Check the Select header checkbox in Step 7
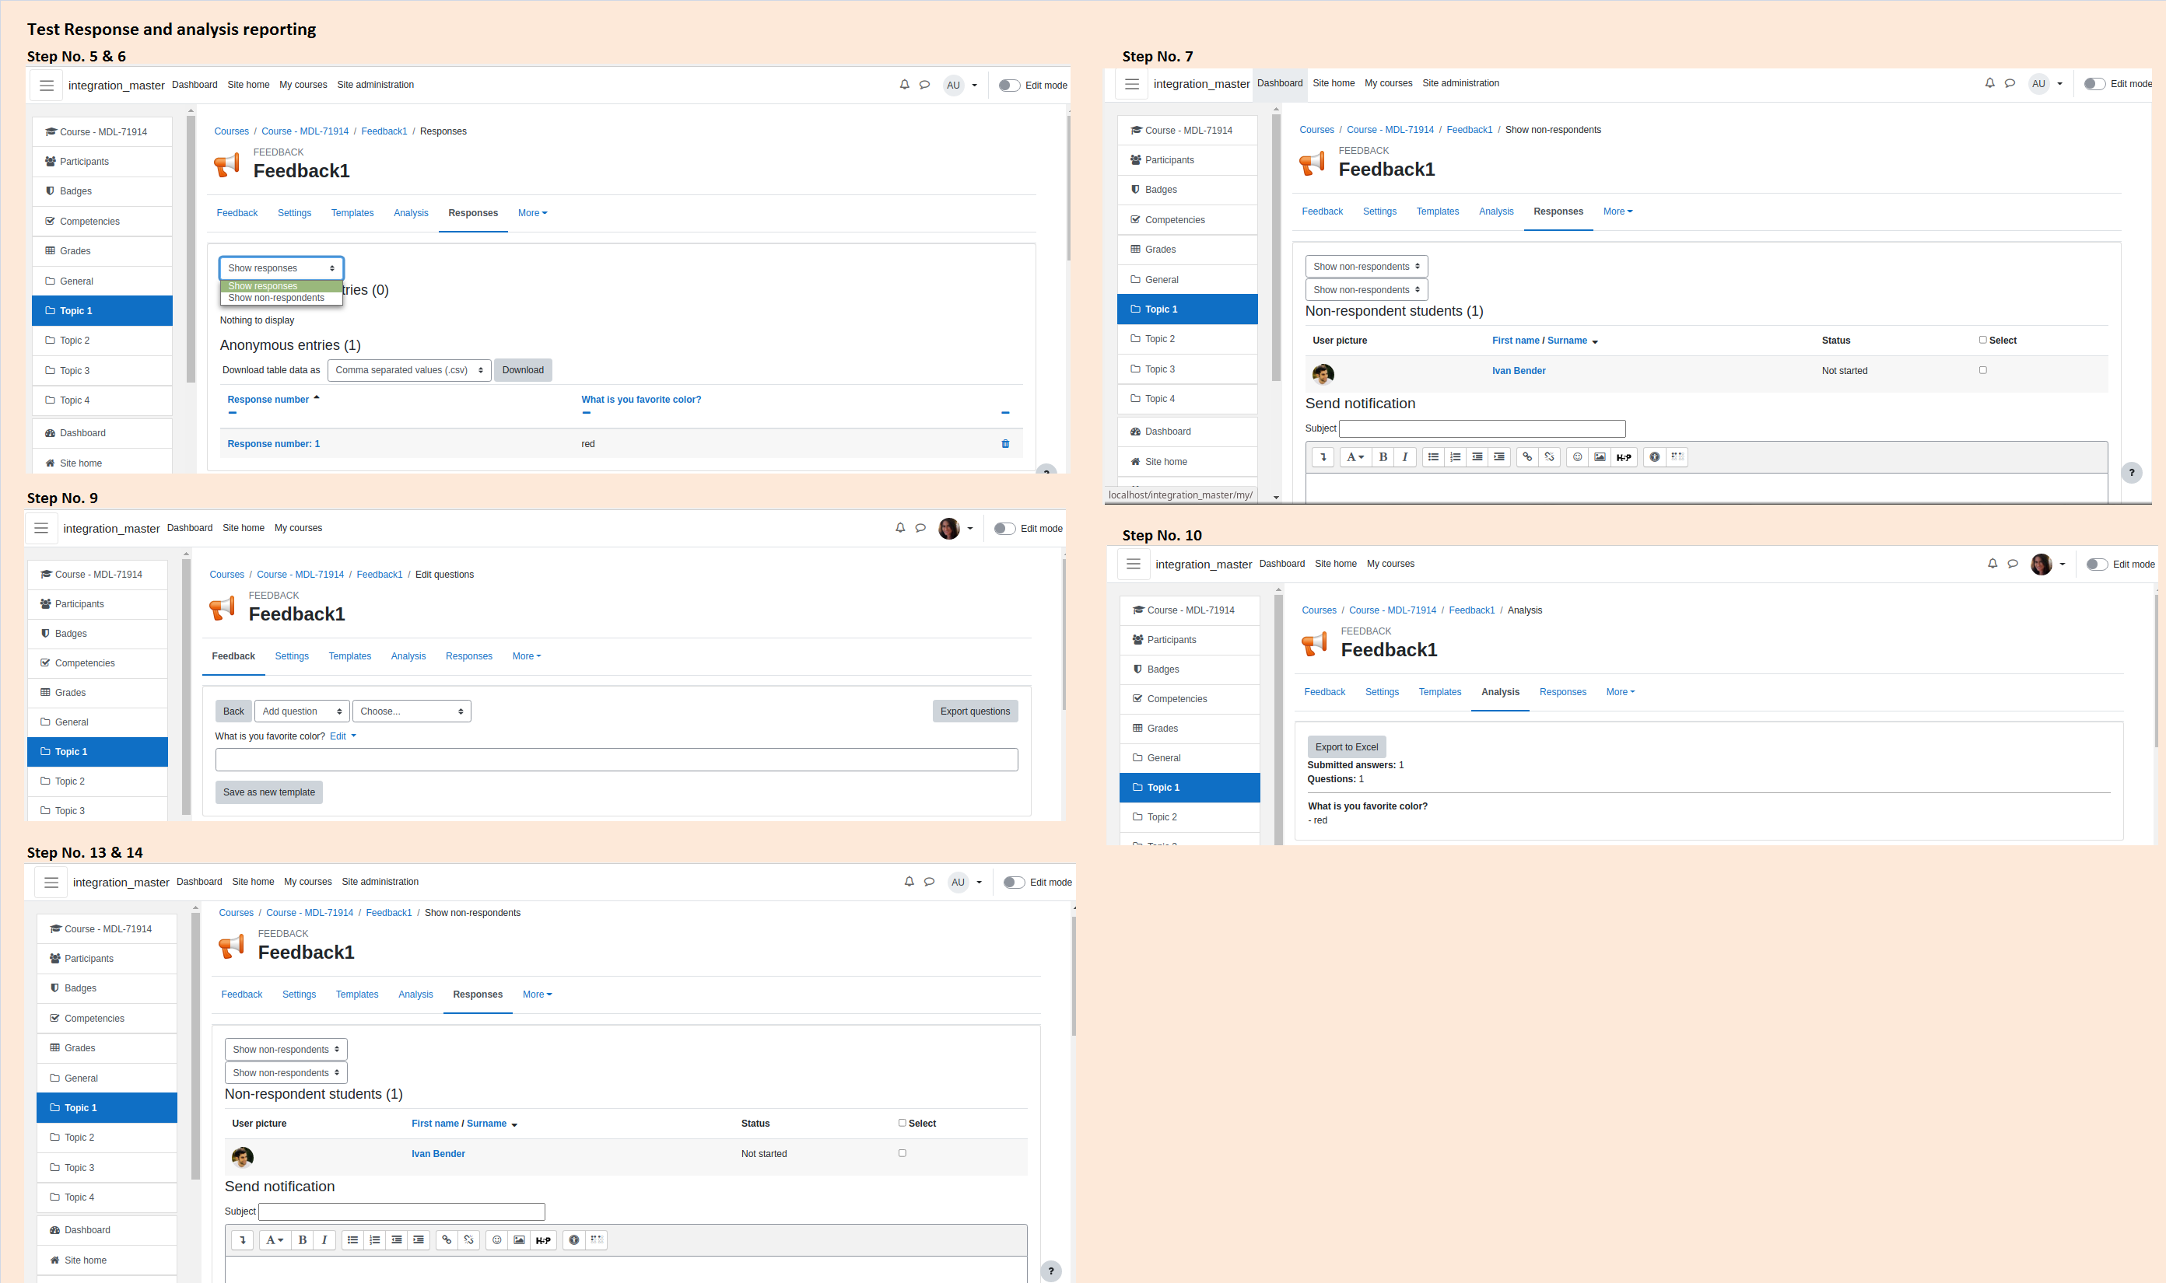This screenshot has height=1283, width=2166. (x=1982, y=340)
